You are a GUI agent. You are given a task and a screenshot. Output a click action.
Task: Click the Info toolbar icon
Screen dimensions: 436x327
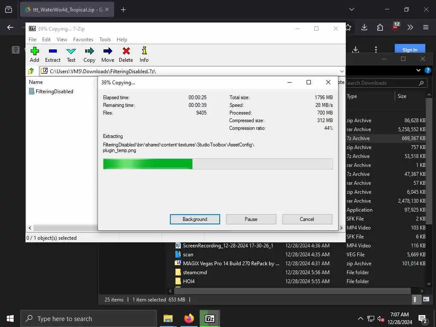click(x=144, y=54)
